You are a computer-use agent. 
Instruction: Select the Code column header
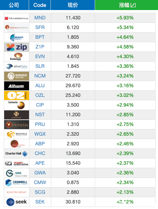(40, 5)
